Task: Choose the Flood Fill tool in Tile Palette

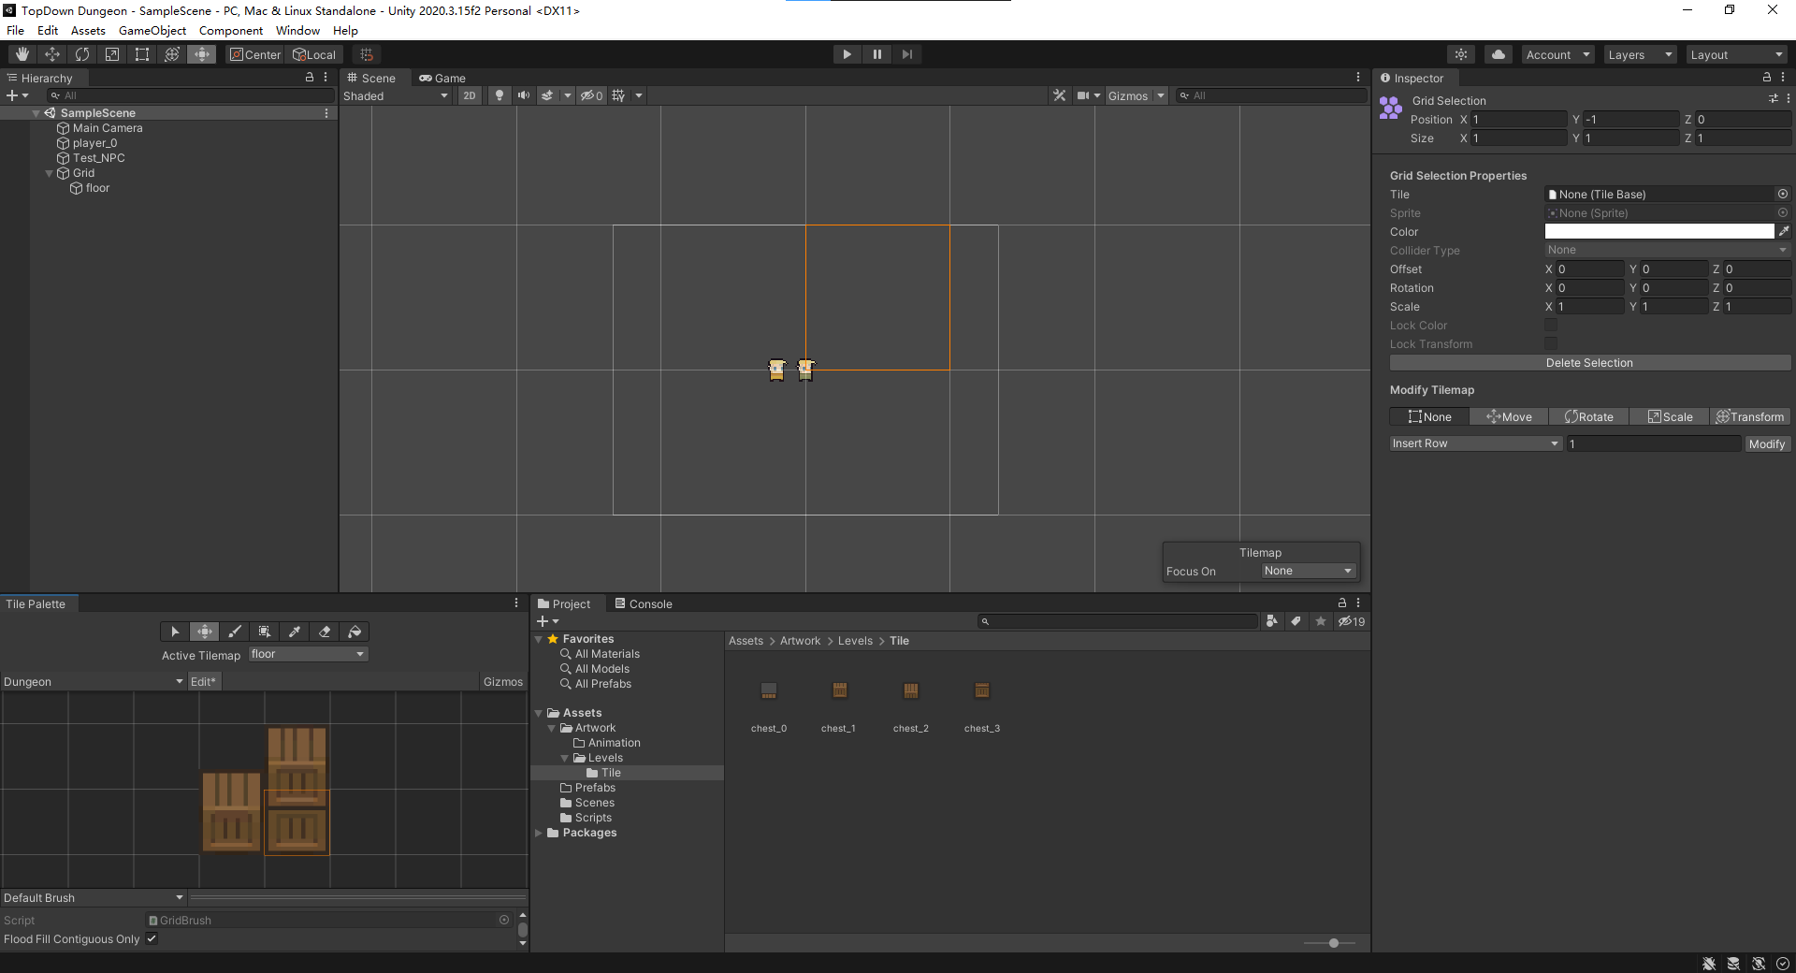Action: (x=355, y=632)
